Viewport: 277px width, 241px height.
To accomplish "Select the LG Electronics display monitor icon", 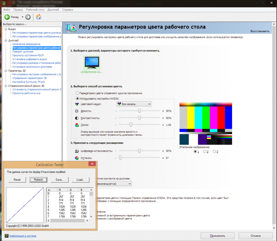I will coord(92,63).
